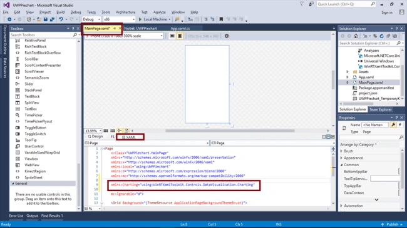Image resolution: width=407 pixels, height=228 pixels.
Task: Open the Debug menu
Action: point(76,12)
